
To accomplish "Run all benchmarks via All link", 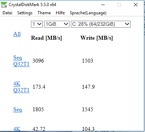I will [x=17, y=34].
